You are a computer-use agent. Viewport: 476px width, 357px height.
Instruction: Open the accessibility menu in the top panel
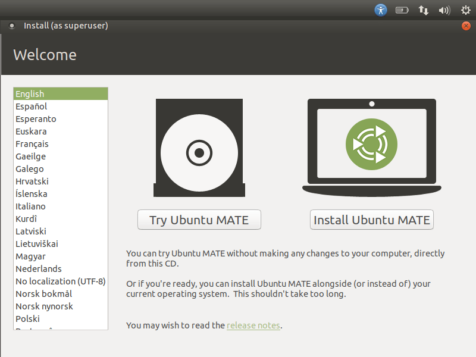(x=380, y=10)
